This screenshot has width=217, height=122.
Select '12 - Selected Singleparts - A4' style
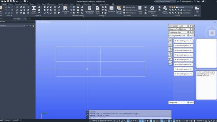(x=183, y=74)
